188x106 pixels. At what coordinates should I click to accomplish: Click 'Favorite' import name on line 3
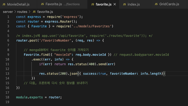39,26
